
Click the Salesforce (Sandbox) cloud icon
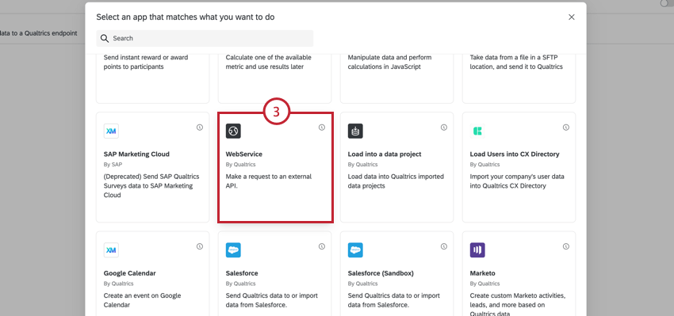[x=355, y=250]
